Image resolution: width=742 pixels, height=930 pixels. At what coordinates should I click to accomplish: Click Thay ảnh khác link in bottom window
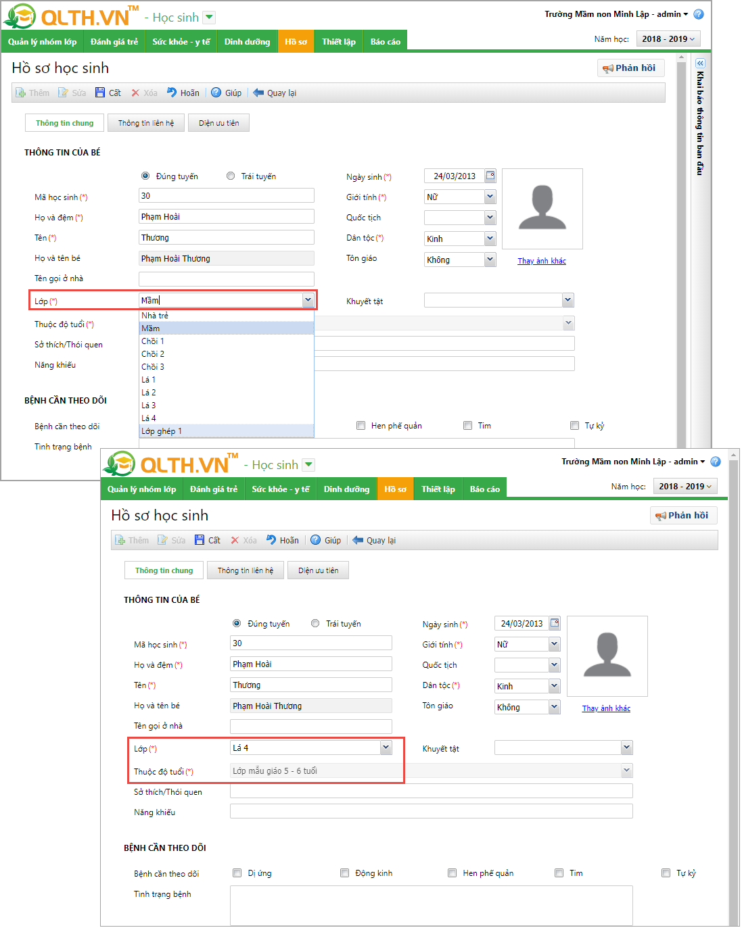(606, 708)
